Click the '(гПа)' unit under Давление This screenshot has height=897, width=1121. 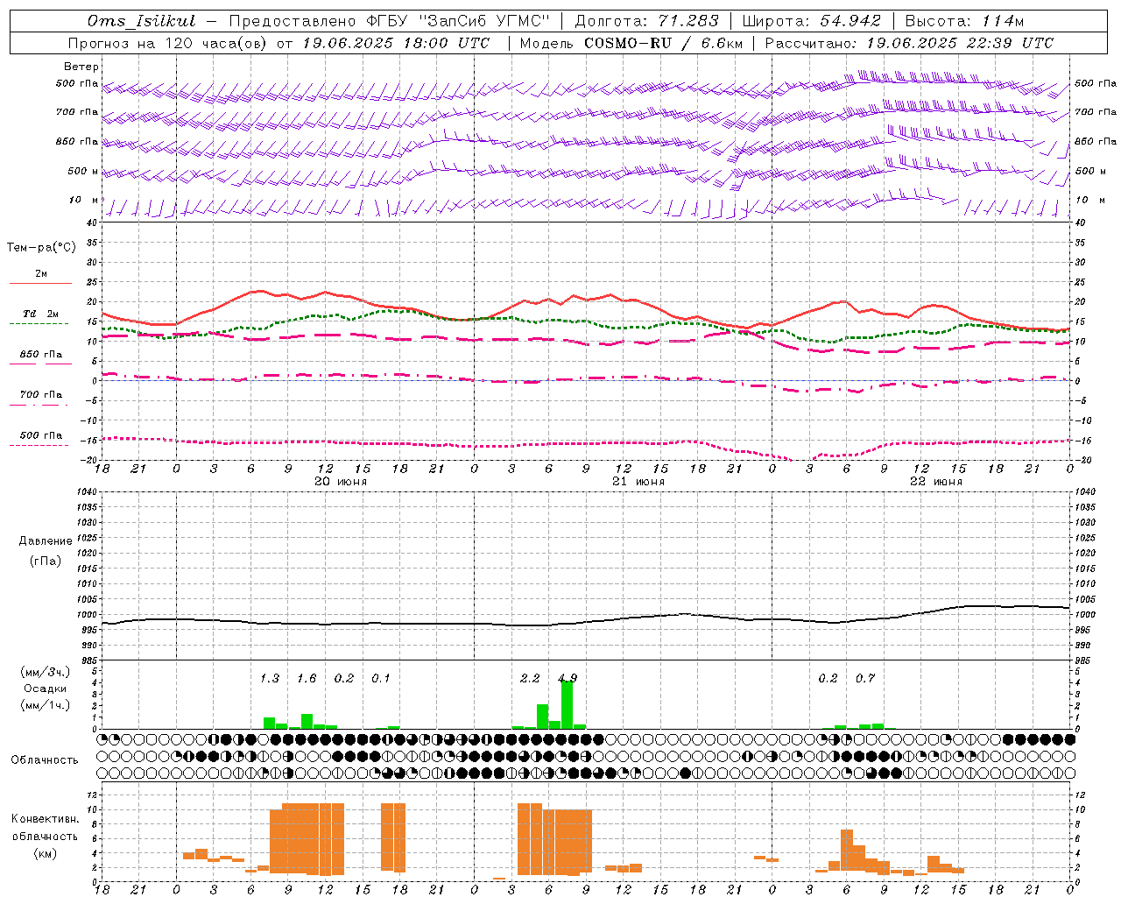46,561
